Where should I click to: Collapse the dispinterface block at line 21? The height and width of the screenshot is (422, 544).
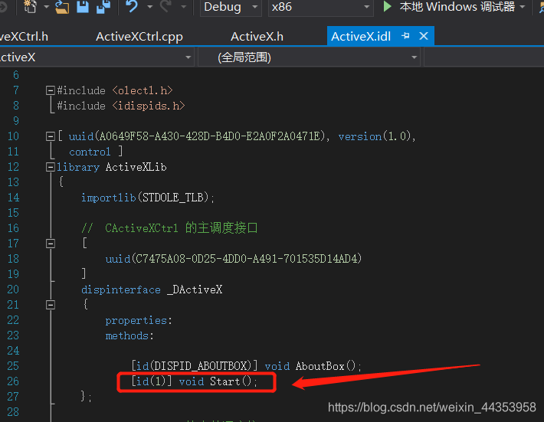(51, 305)
